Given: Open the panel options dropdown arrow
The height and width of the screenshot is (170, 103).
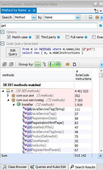Looking at the screenshot, I should (x=101, y=11).
